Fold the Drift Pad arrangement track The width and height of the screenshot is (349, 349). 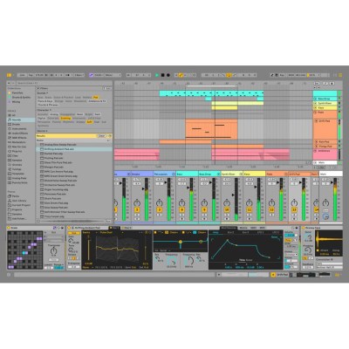317,121
